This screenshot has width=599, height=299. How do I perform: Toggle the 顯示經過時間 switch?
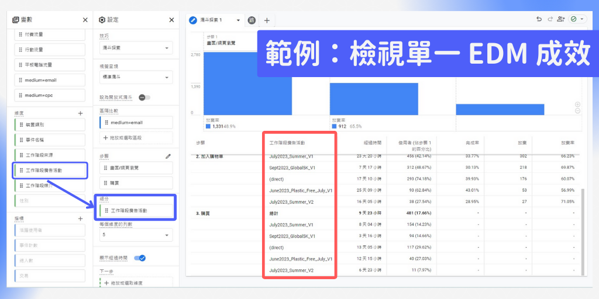click(140, 258)
